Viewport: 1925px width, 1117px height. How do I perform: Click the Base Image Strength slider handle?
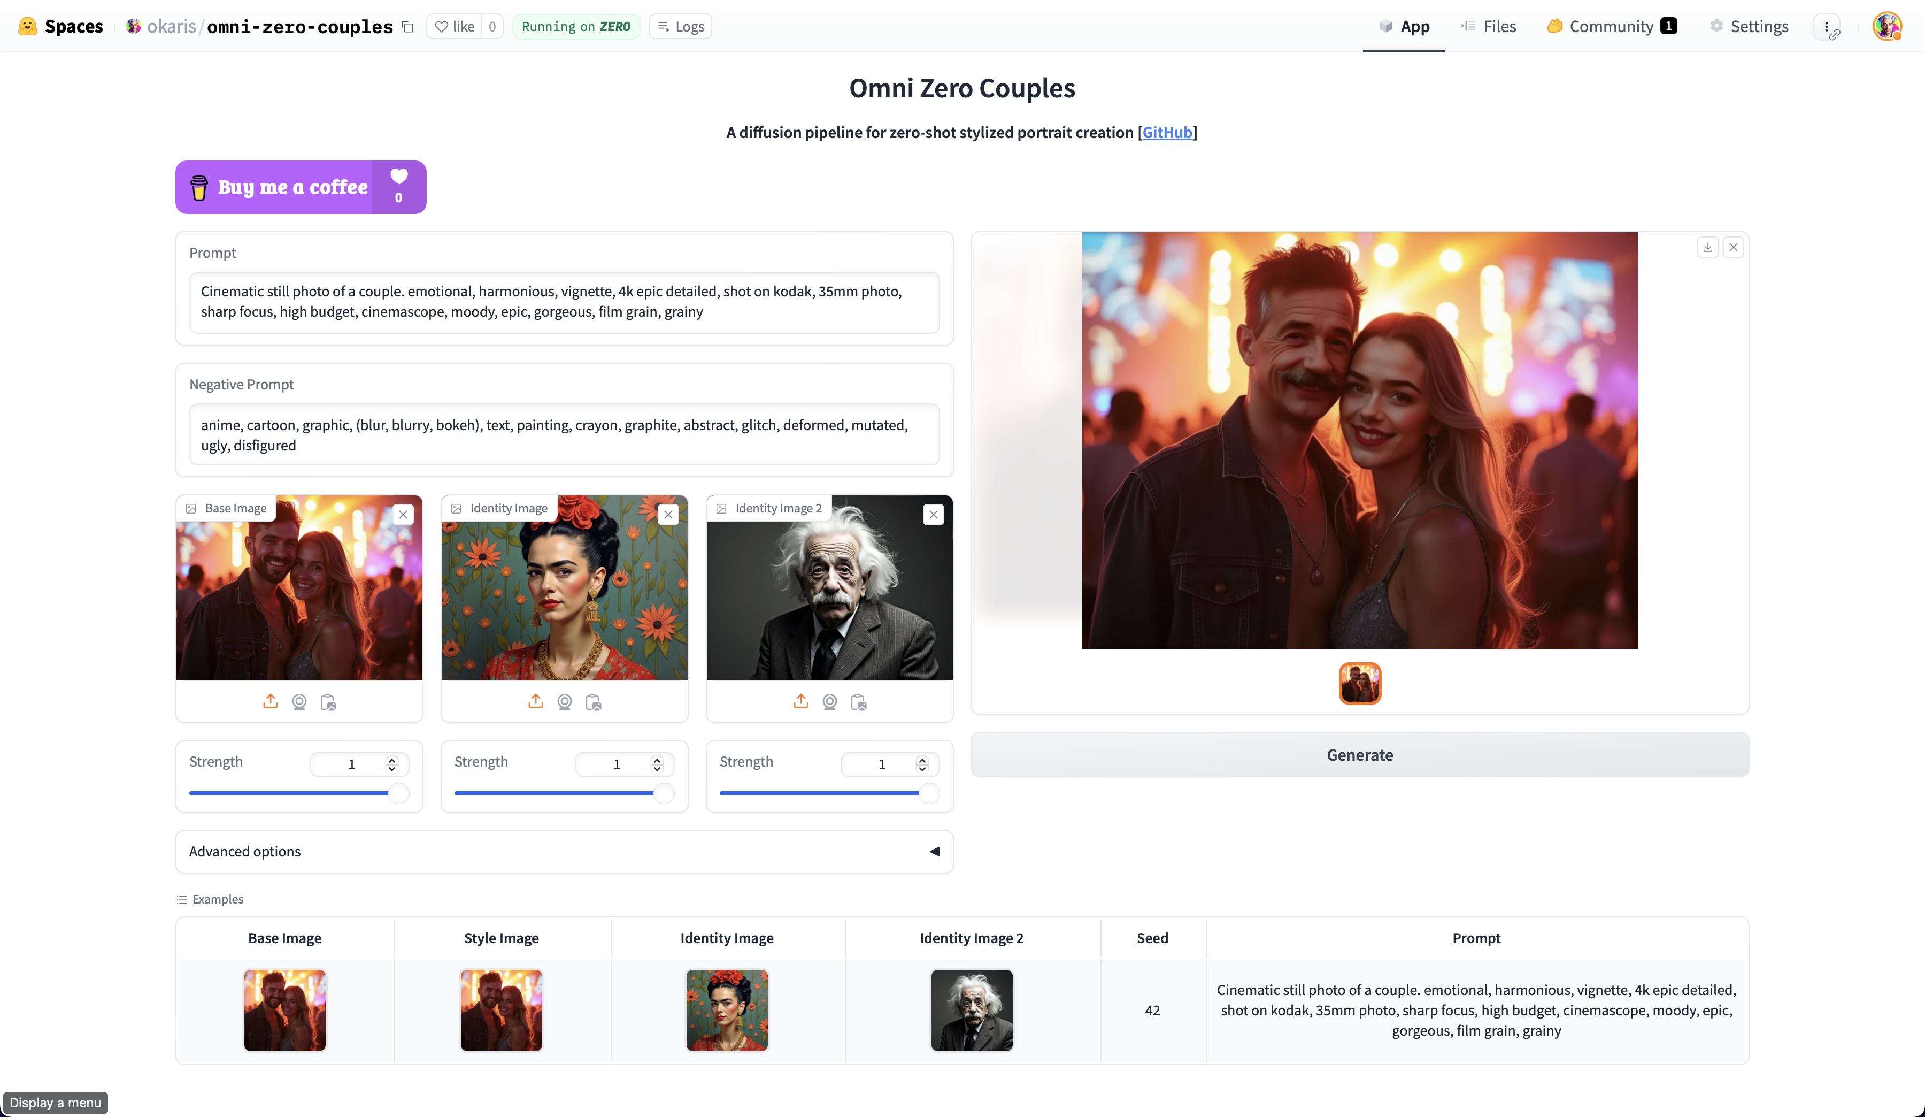point(399,793)
